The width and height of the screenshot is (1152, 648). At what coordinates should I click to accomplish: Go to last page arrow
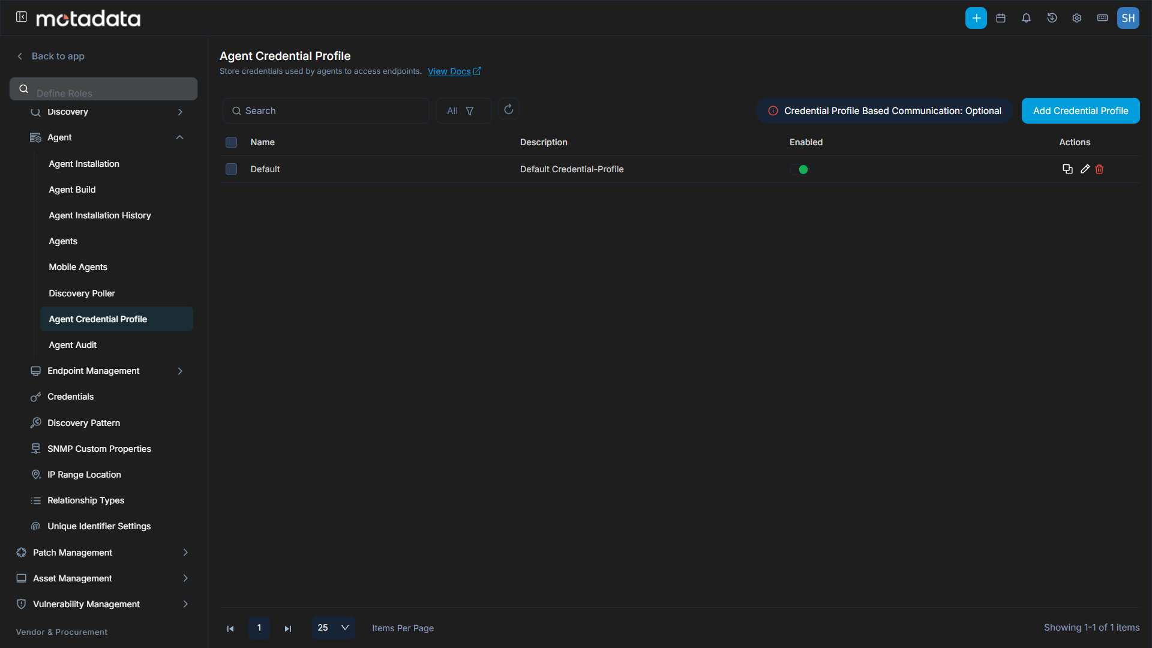pyautogui.click(x=288, y=628)
